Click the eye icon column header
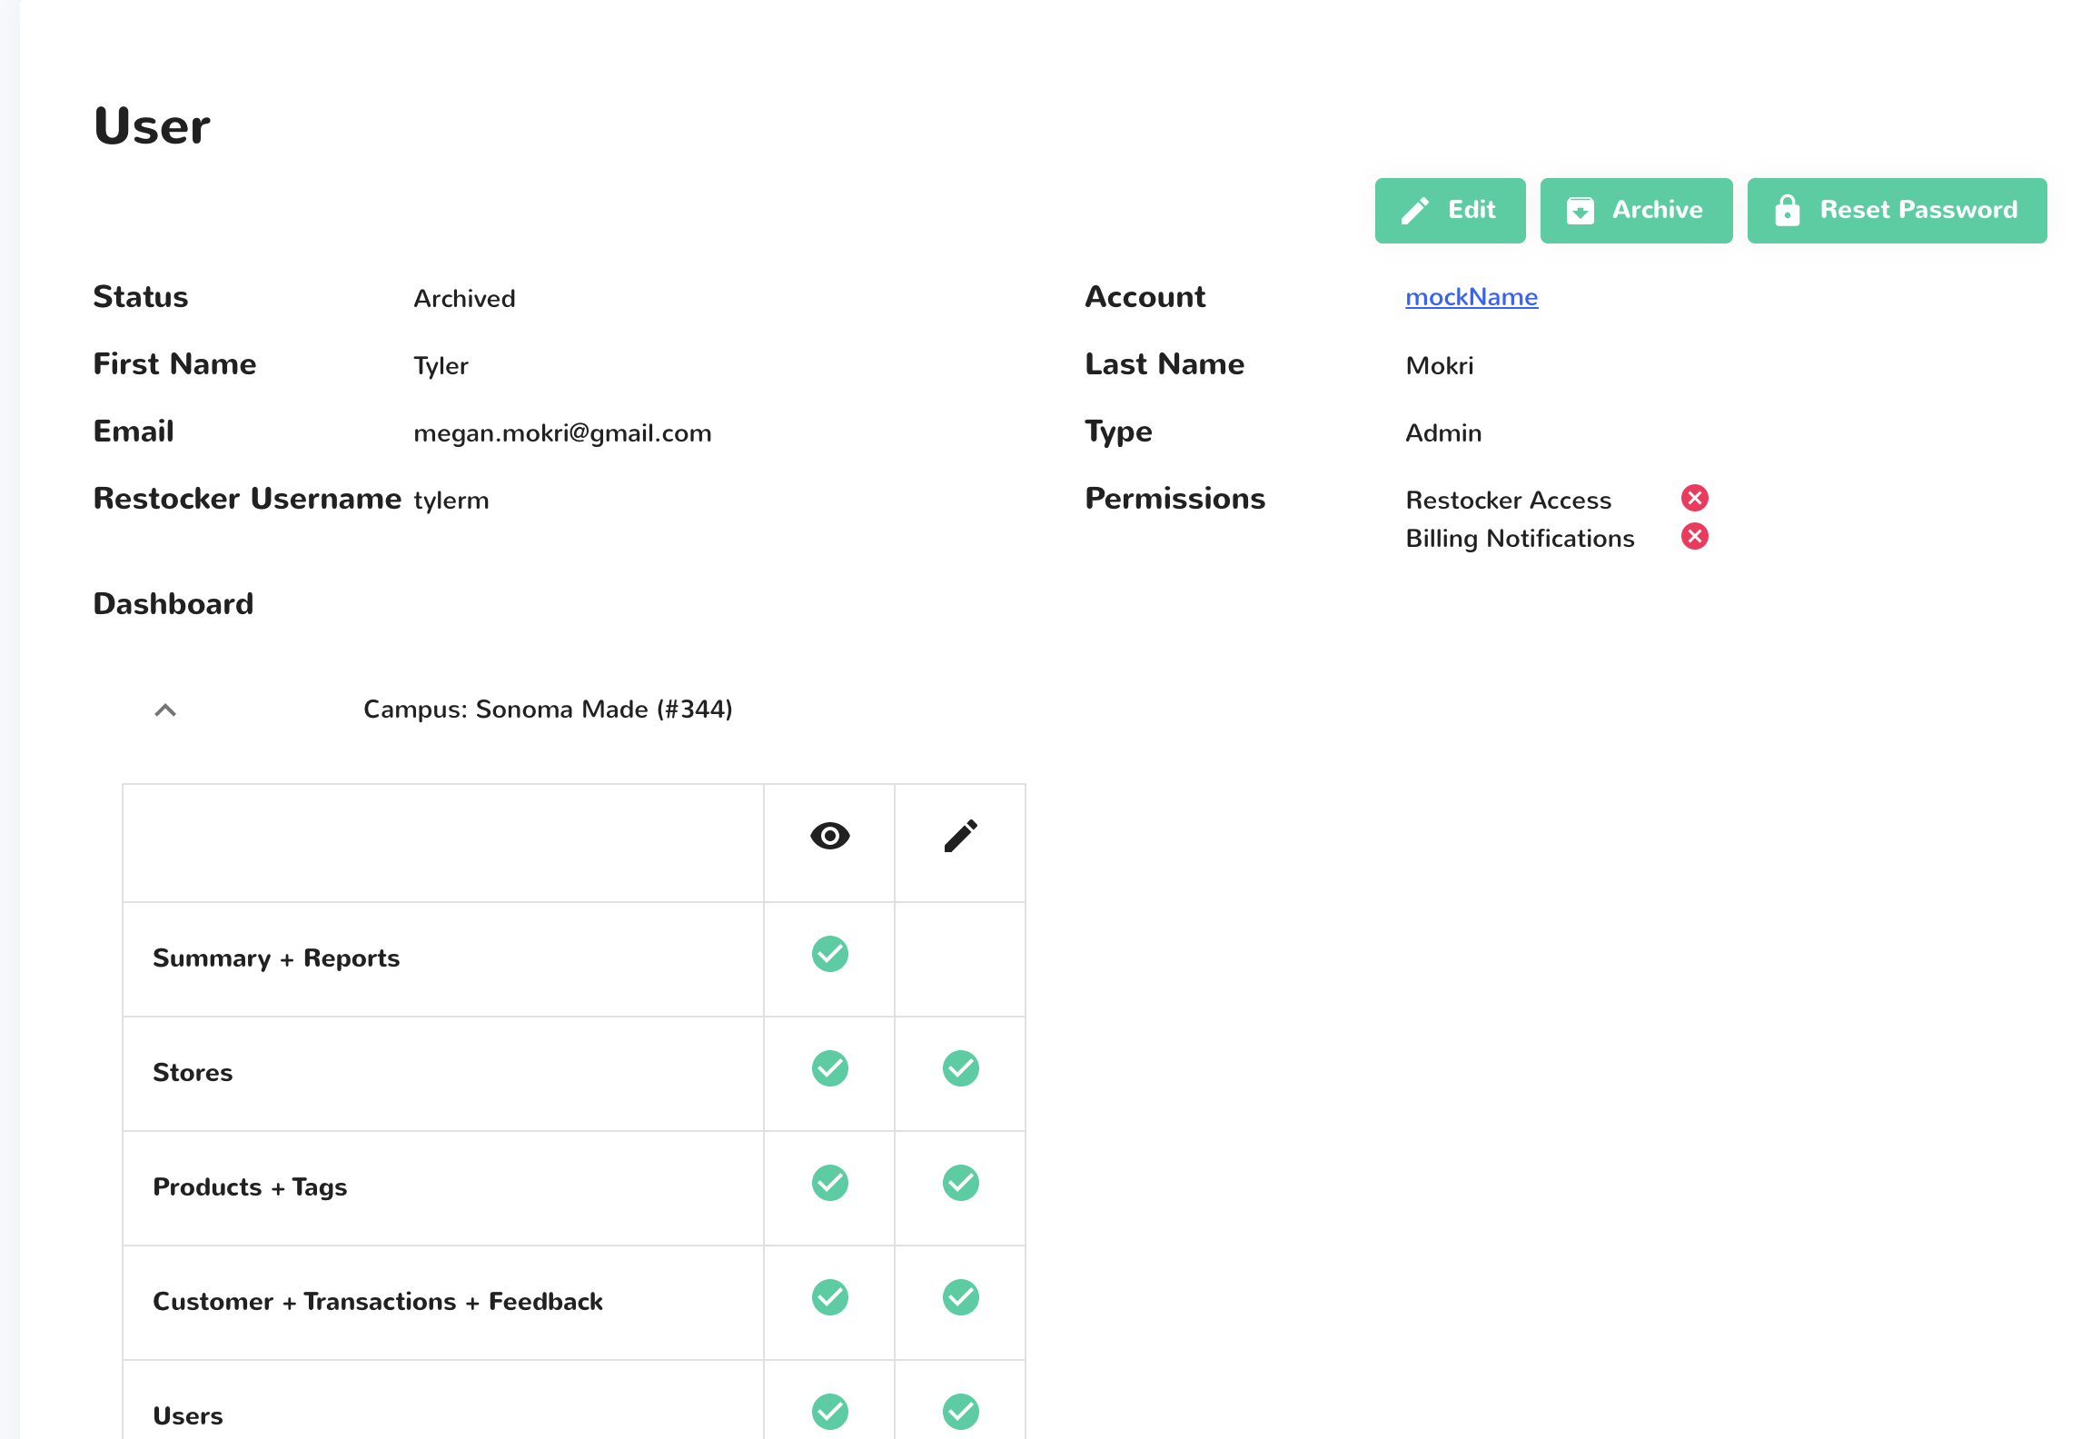 (x=829, y=836)
